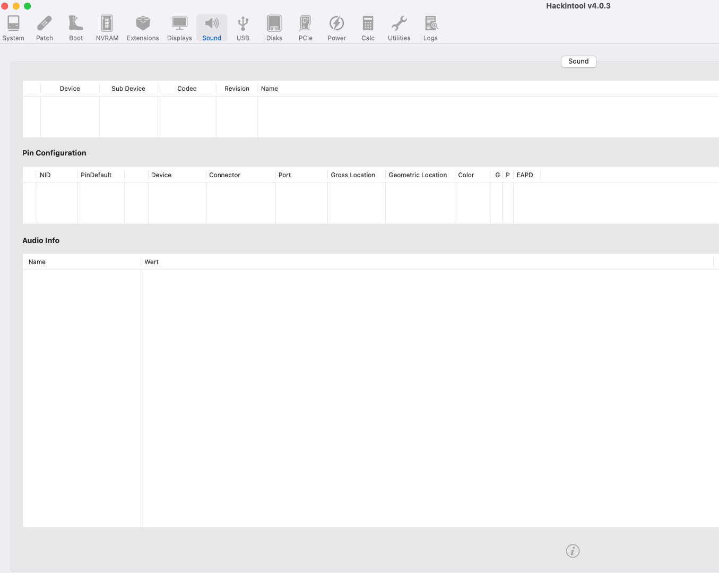Sort by Geometric Location column
The height and width of the screenshot is (573, 719).
coord(418,175)
